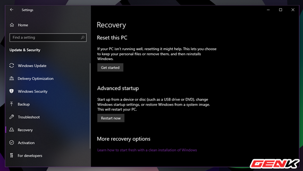Click the Windows Security shield icon
The height and width of the screenshot is (171, 303).
(11, 91)
